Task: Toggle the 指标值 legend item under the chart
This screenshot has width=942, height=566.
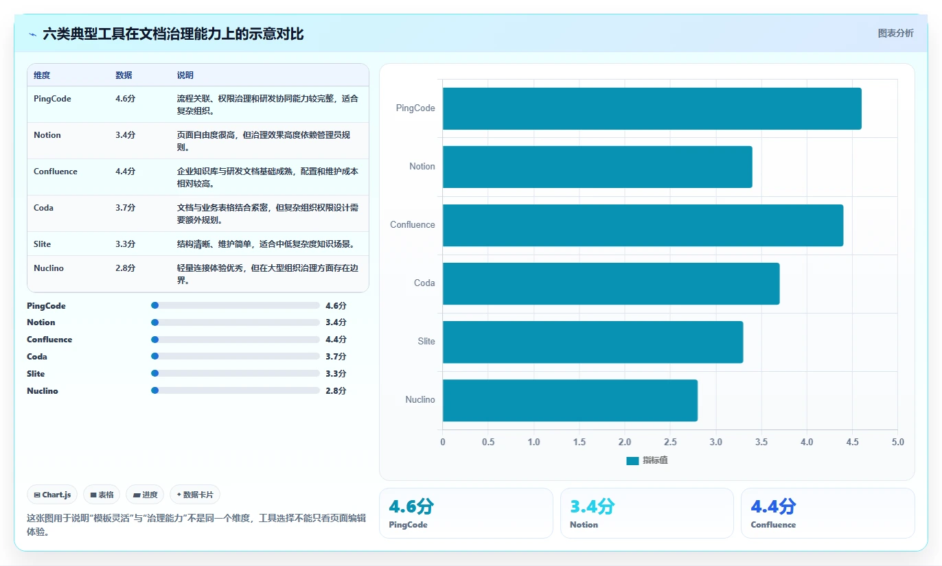Action: (x=647, y=460)
